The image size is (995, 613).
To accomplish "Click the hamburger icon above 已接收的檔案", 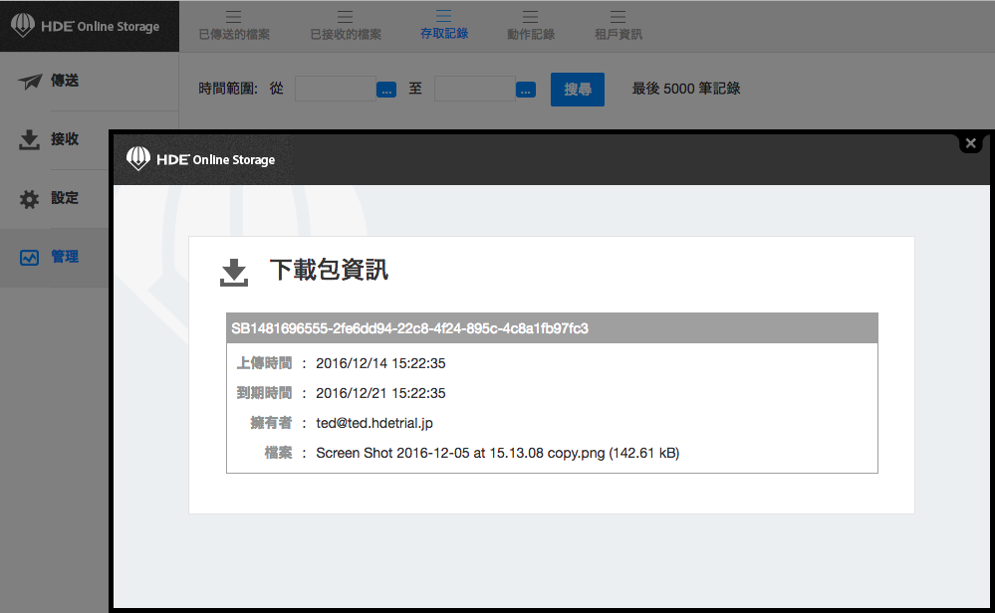I will (346, 17).
